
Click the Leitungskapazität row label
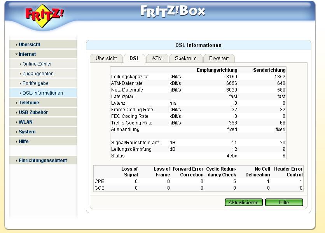coord(130,77)
